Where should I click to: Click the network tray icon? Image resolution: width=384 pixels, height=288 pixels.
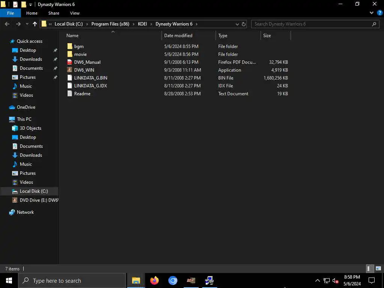[327, 280]
